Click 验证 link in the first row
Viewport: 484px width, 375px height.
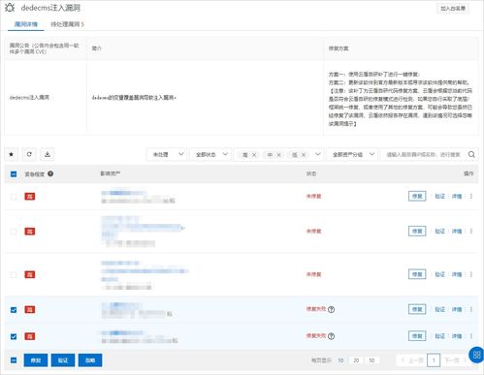[x=439, y=196]
